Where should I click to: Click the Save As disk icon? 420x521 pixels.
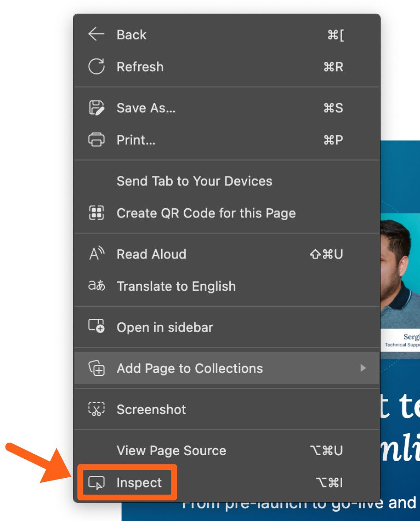(96, 108)
